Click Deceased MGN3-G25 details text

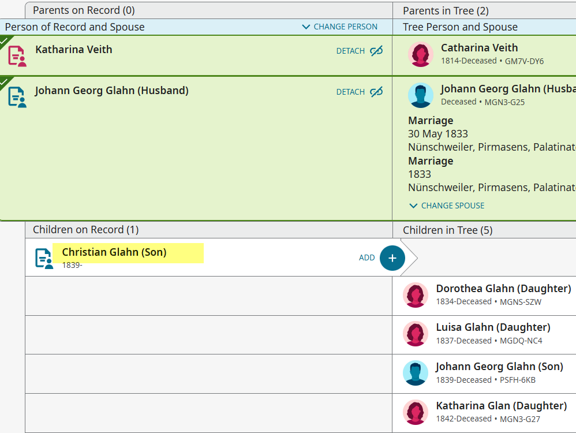coord(483,102)
